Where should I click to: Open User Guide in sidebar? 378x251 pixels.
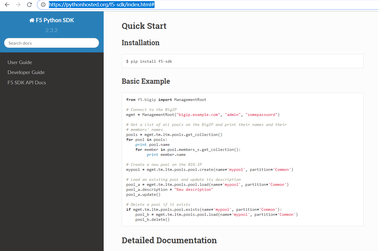pyautogui.click(x=20, y=62)
